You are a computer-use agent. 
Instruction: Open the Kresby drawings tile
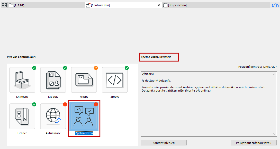[x=84, y=80]
